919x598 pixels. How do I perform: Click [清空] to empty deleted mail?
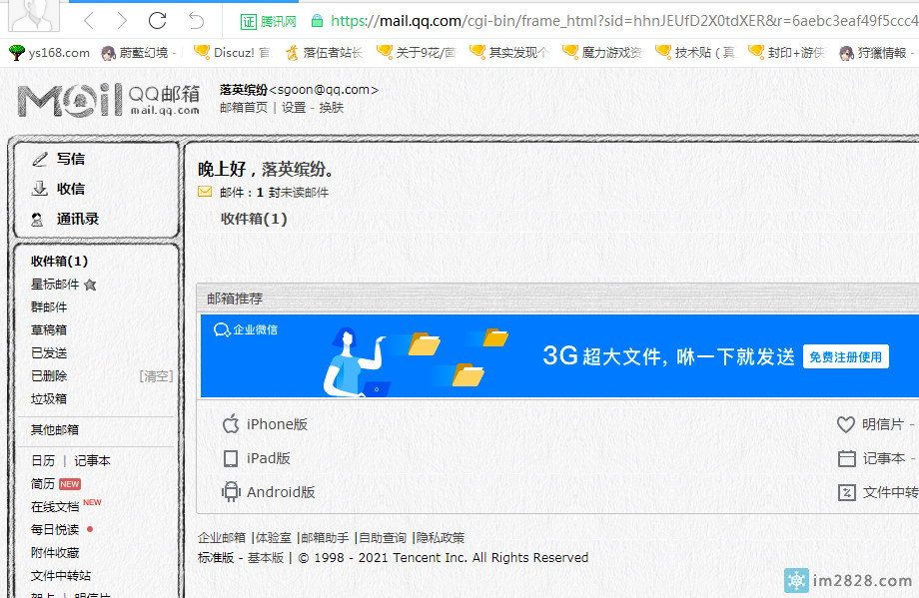click(156, 376)
